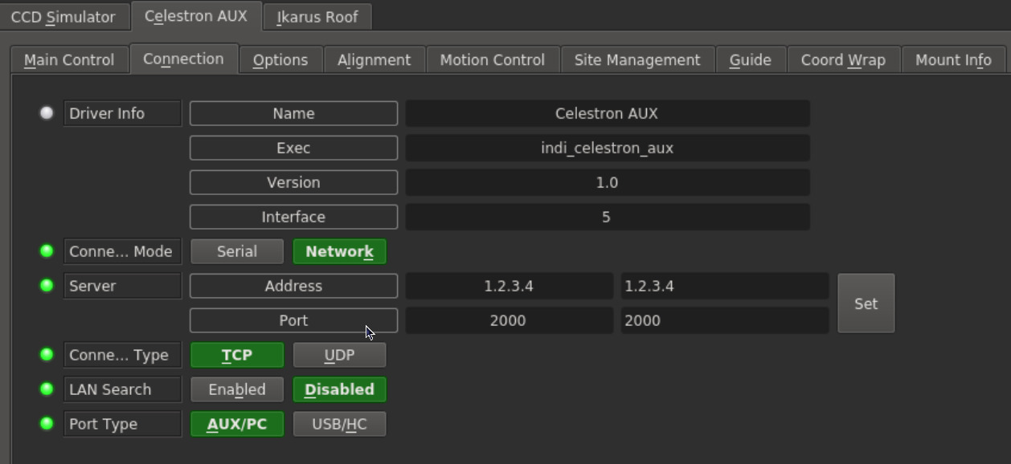Select AUX/PC port type
1011x464 pixels.
[x=237, y=424]
